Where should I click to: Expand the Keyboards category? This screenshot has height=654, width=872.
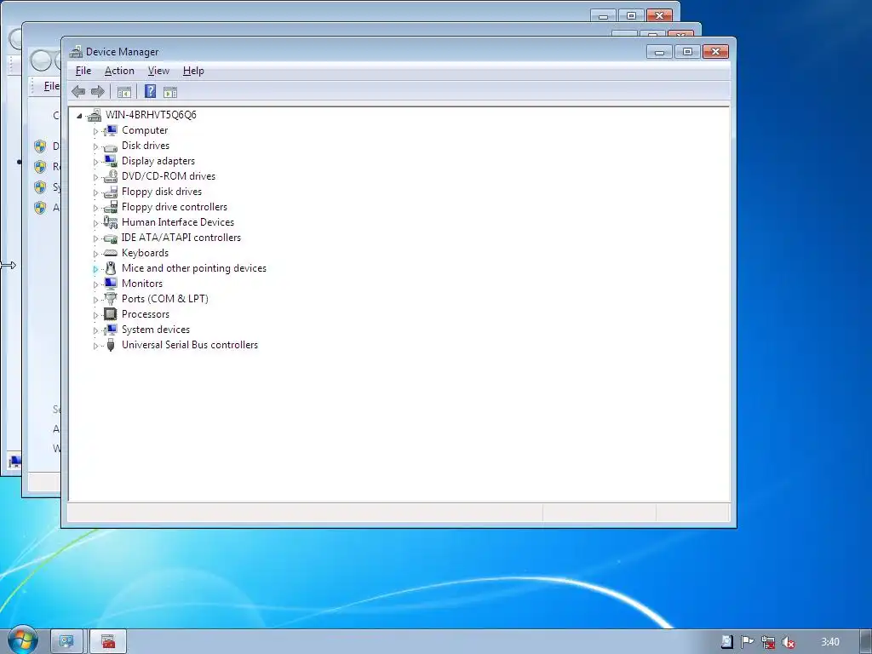(x=95, y=254)
